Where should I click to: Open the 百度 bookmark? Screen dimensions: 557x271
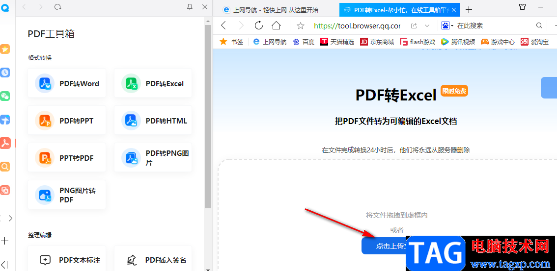(x=304, y=42)
